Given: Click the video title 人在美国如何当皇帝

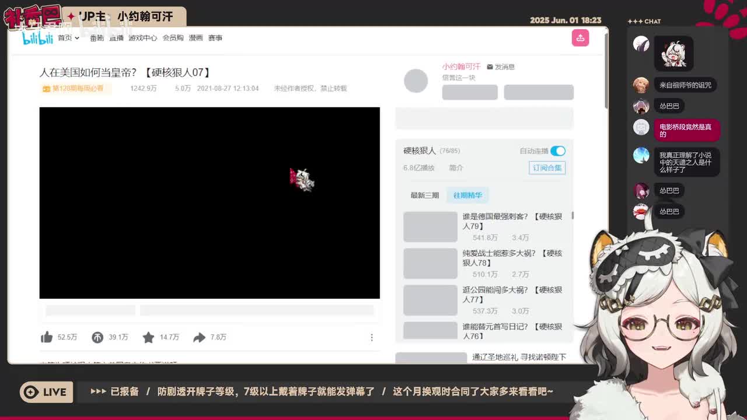Looking at the screenshot, I should click(126, 72).
